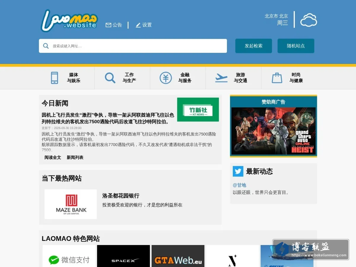Screen dimensions: 356x267
Task: Open the Boeing airplane site tile
Action: point(287,256)
